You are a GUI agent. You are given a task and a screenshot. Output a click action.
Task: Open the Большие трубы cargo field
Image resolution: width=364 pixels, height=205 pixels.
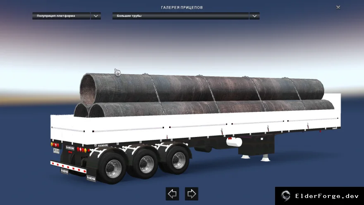[181, 16]
